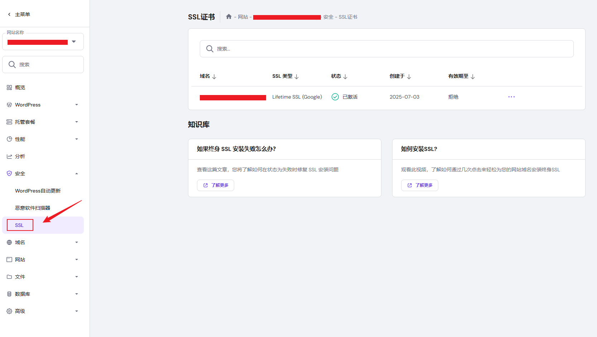597x337 pixels.
Task: Select SSL in the security submenu
Action: 19,225
